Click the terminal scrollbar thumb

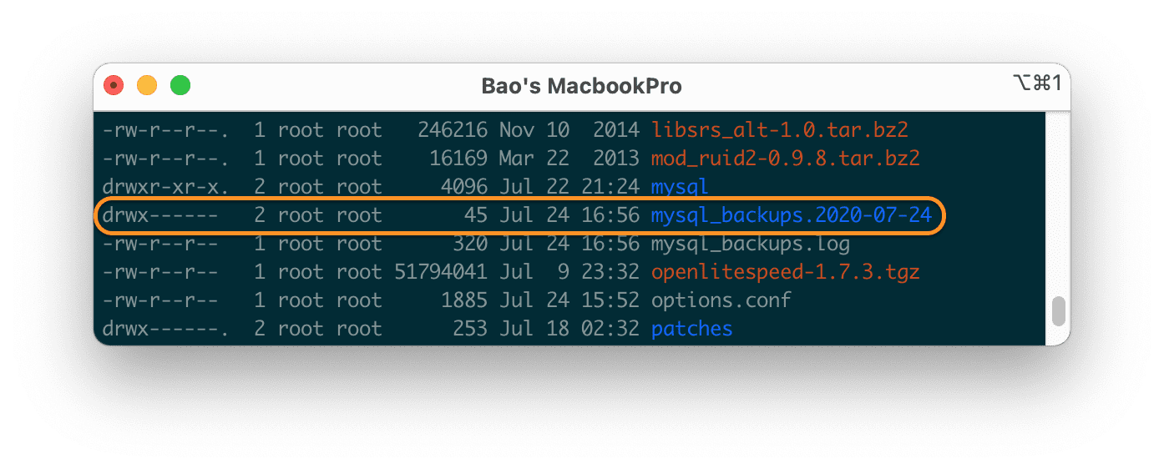tap(1058, 311)
